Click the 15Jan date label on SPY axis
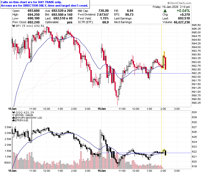The image size is (205, 173). pyautogui.click(x=12, y=109)
